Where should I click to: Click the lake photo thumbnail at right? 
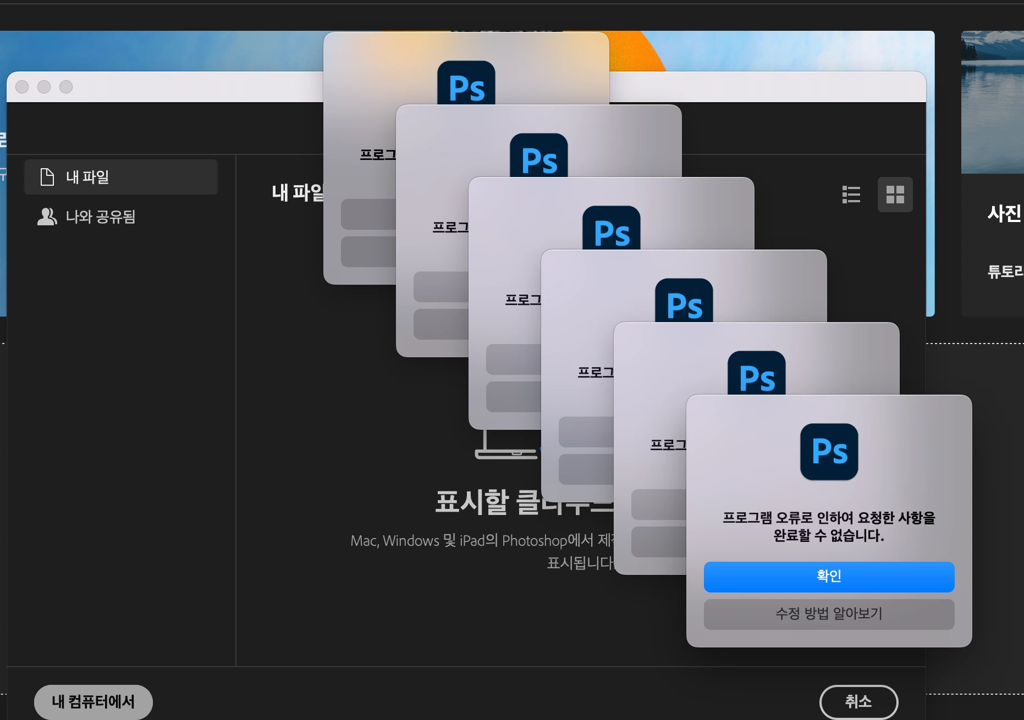993,102
